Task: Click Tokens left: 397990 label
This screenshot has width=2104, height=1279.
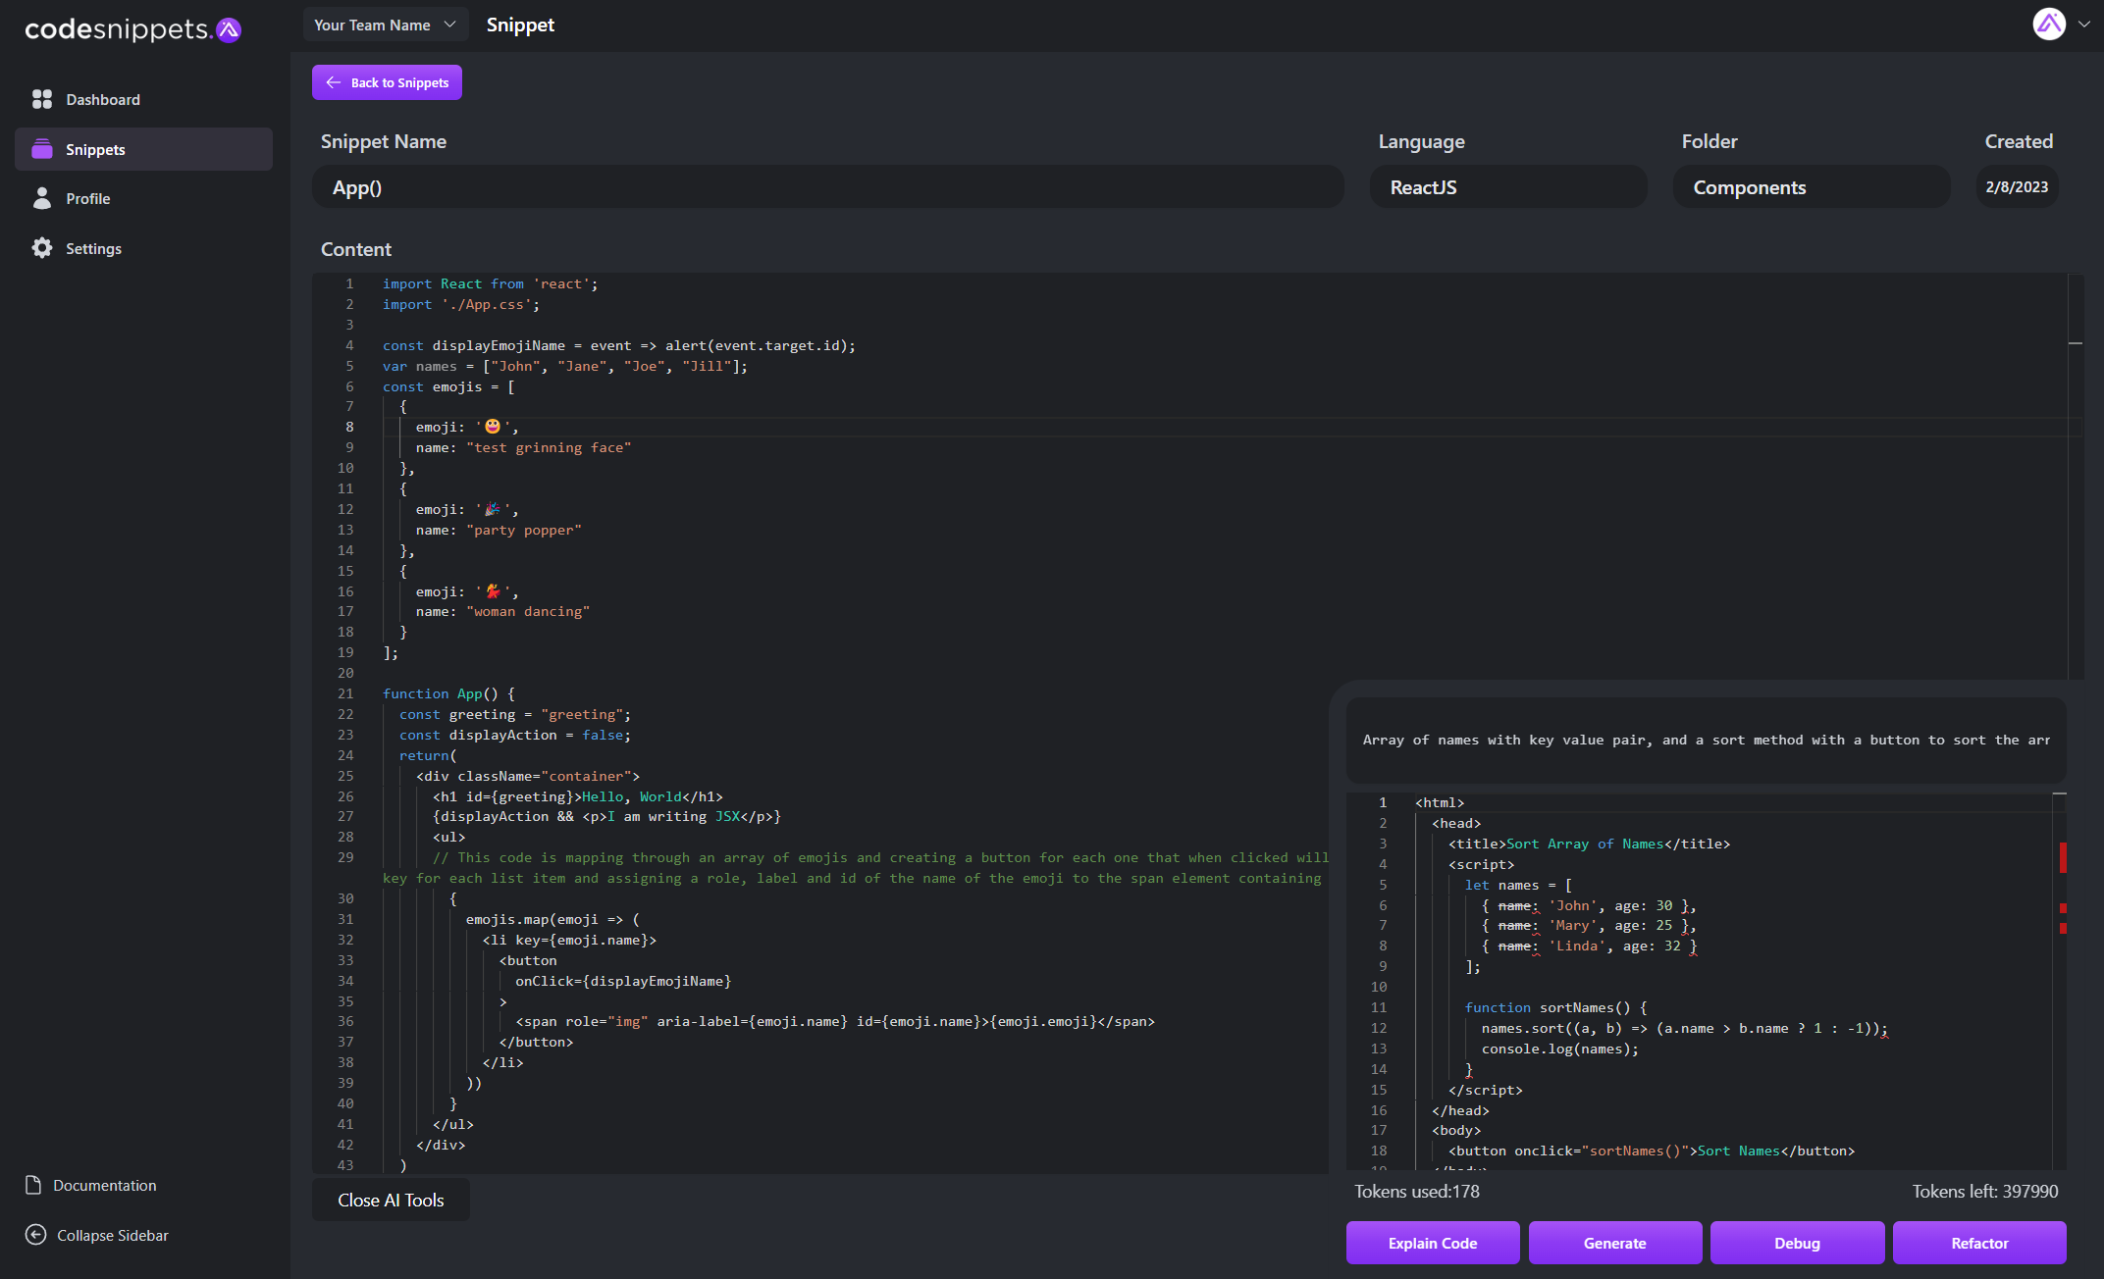Action: pyautogui.click(x=1985, y=1191)
